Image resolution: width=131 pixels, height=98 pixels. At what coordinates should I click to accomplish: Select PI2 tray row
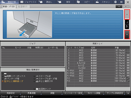tap(98, 81)
